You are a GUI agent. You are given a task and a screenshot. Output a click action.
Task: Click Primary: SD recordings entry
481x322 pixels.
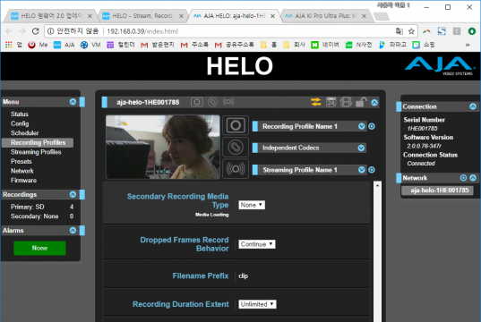click(x=27, y=207)
